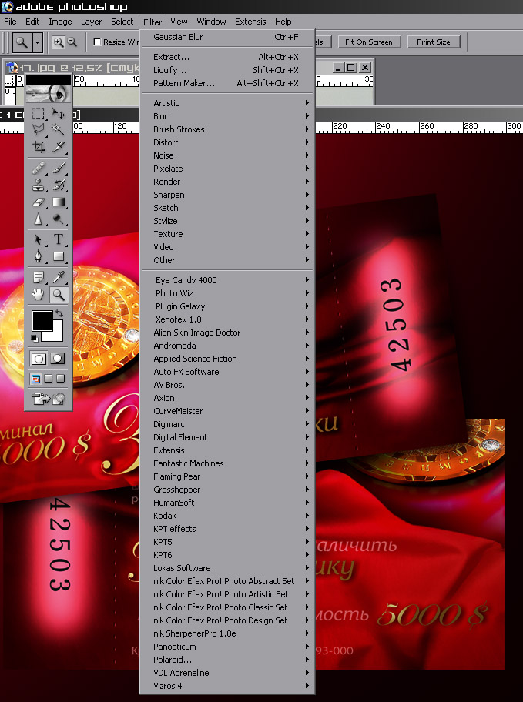Click the Adobe Online eye image
The height and width of the screenshot is (702, 523).
coord(49,93)
